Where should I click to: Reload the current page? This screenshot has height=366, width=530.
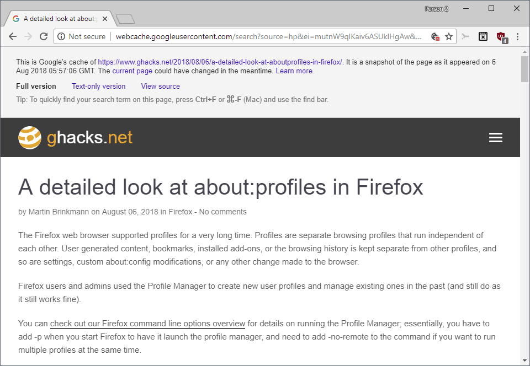coord(44,36)
